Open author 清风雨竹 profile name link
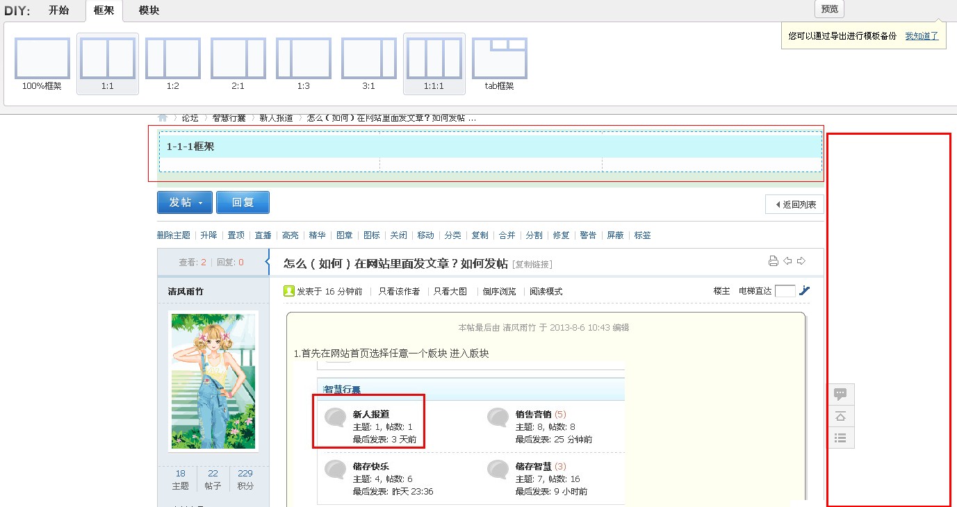Viewport: 957px width, 507px height. [186, 292]
